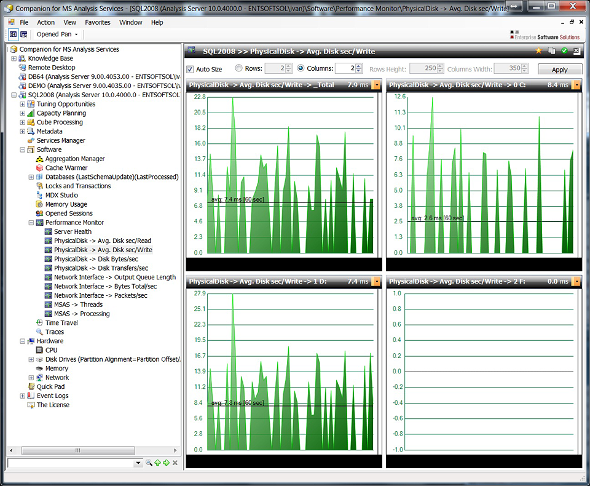This screenshot has height=486, width=590.
Task: Open Remote Desktop node
Action: (52, 68)
